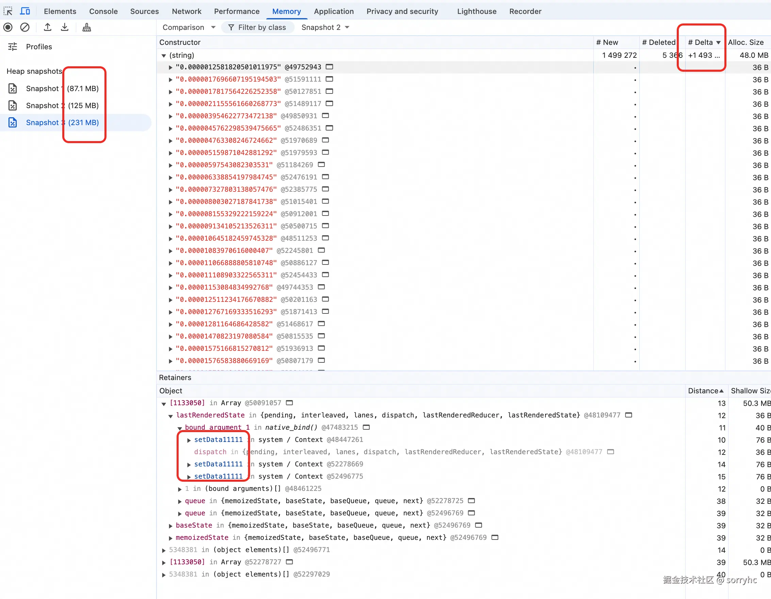Open the Comparison view dropdown
The image size is (771, 599).
click(x=188, y=27)
